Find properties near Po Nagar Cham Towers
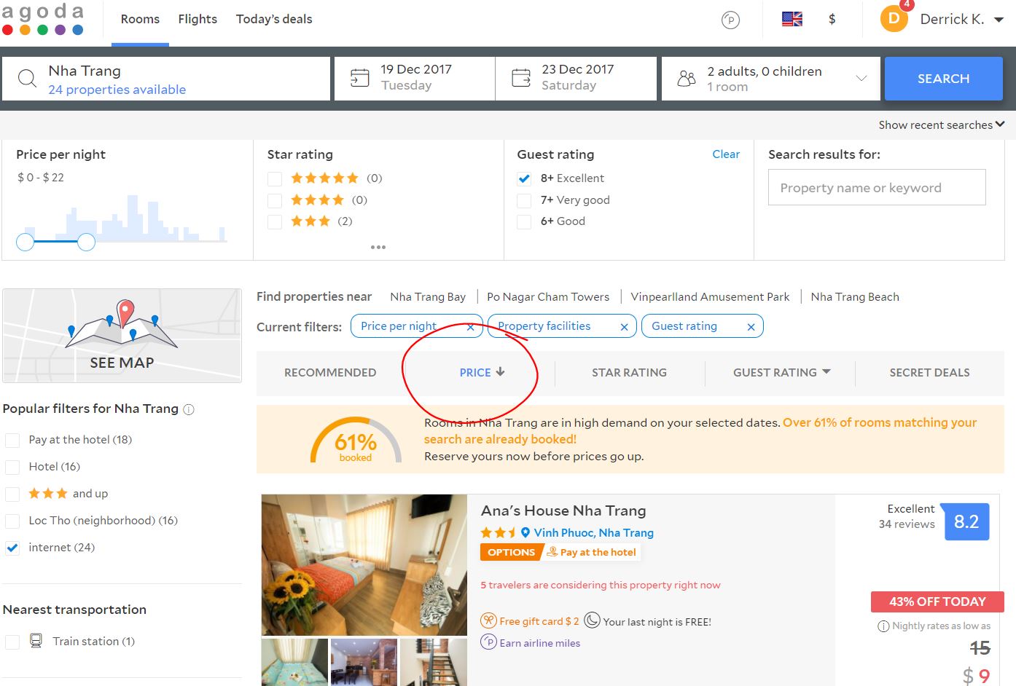 coord(548,297)
